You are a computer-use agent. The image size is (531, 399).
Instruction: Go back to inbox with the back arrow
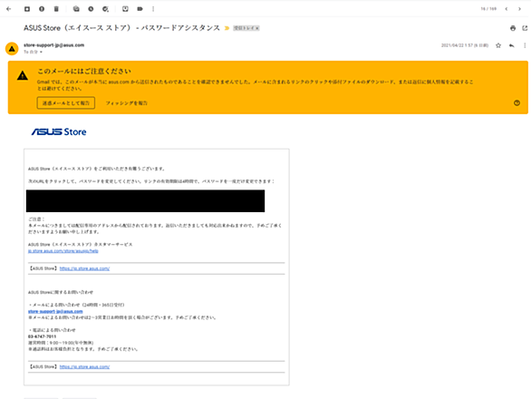coord(9,9)
